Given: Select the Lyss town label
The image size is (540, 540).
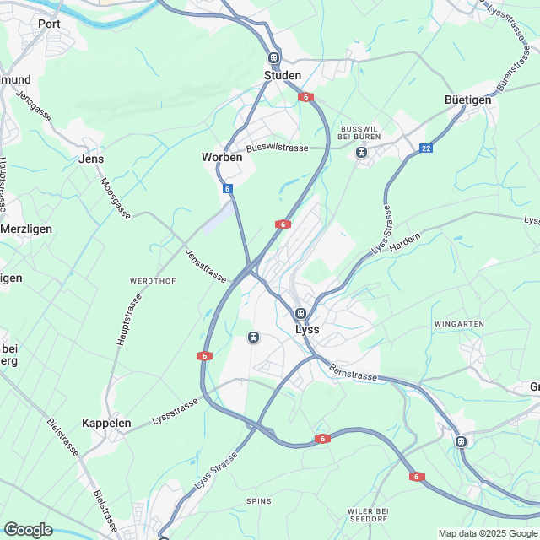Looking at the screenshot, I should click(307, 329).
